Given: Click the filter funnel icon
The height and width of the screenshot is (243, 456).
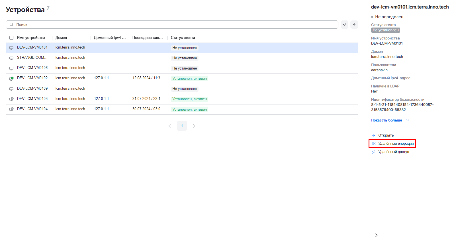Looking at the screenshot, I should click(x=344, y=24).
